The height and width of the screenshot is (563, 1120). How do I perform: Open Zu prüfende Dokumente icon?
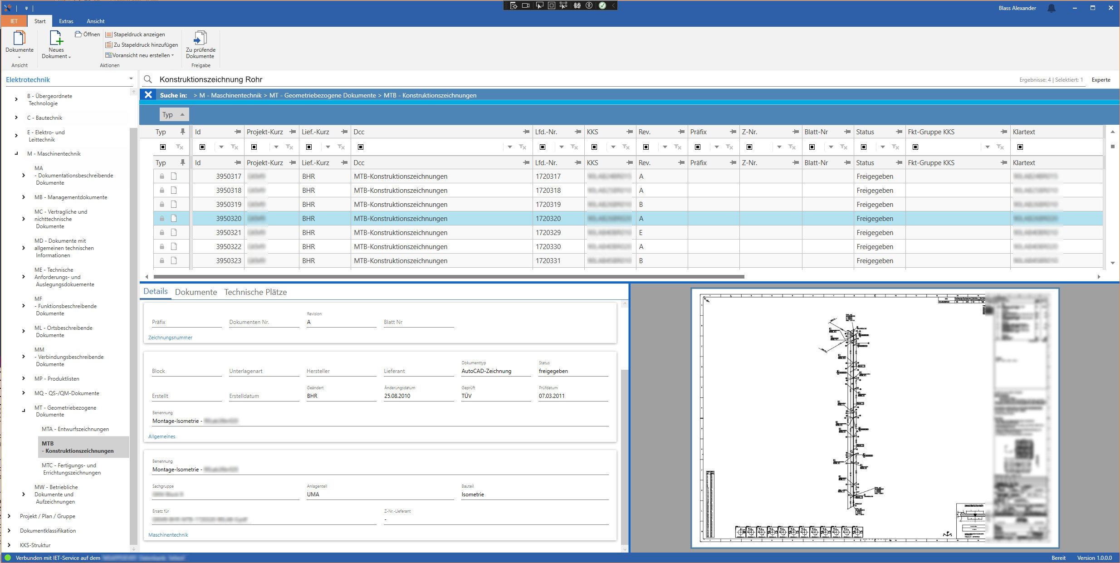200,38
